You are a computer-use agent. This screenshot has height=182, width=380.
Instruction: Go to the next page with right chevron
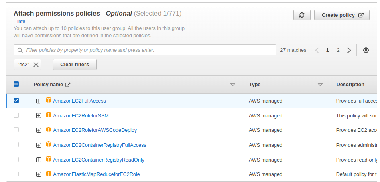click(349, 50)
